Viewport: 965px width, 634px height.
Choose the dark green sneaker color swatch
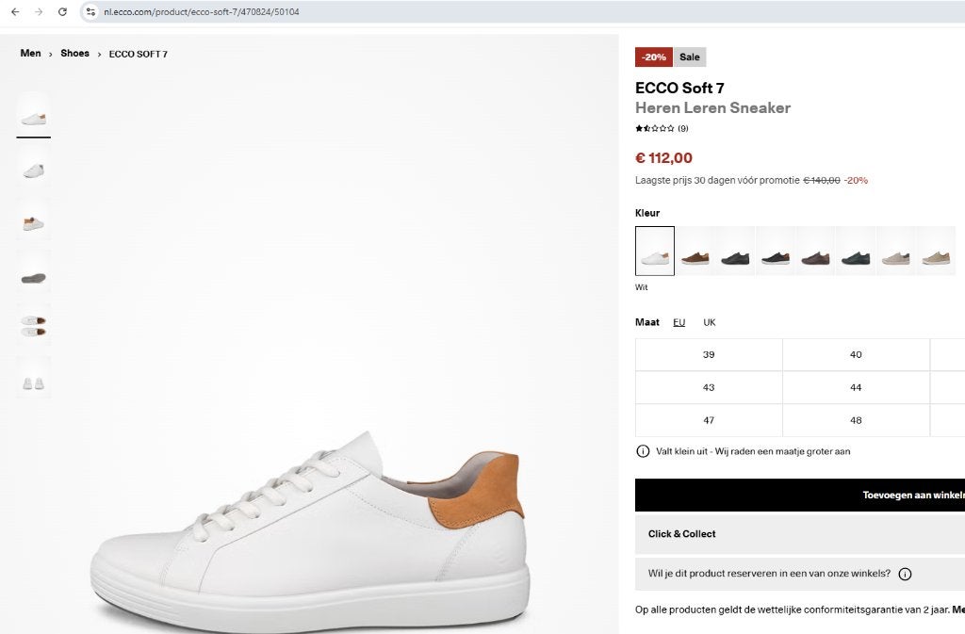pos(856,251)
